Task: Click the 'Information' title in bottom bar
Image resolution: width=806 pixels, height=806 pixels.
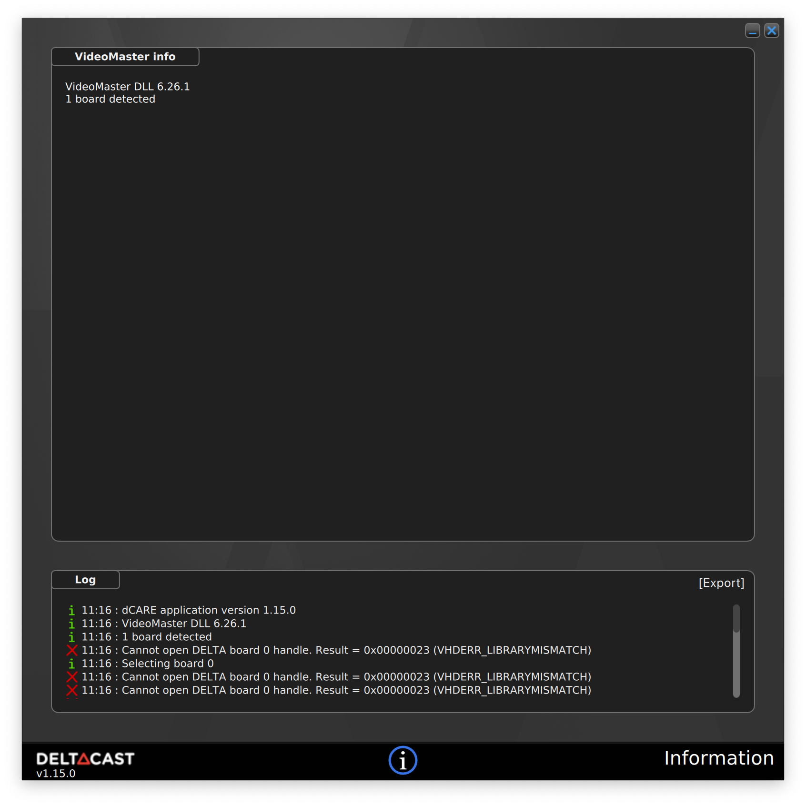Action: click(719, 758)
